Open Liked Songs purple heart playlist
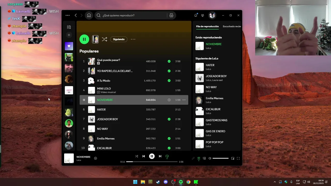 (x=69, y=46)
